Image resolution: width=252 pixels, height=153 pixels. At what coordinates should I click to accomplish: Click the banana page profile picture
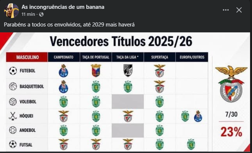[11, 11]
